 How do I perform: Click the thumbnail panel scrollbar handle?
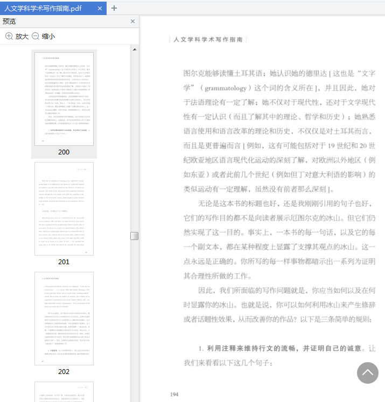click(x=134, y=236)
